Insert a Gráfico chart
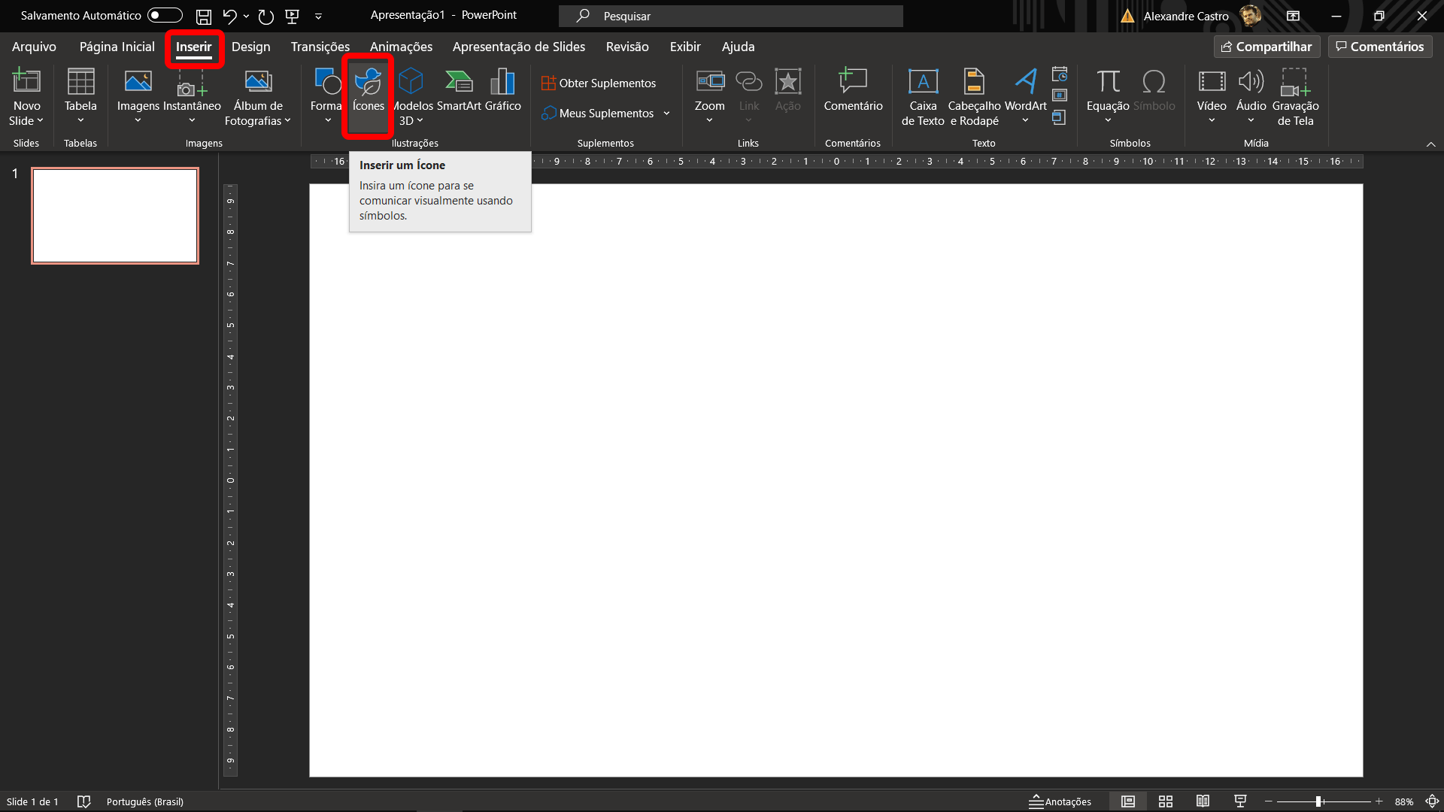1444x812 pixels. tap(502, 90)
